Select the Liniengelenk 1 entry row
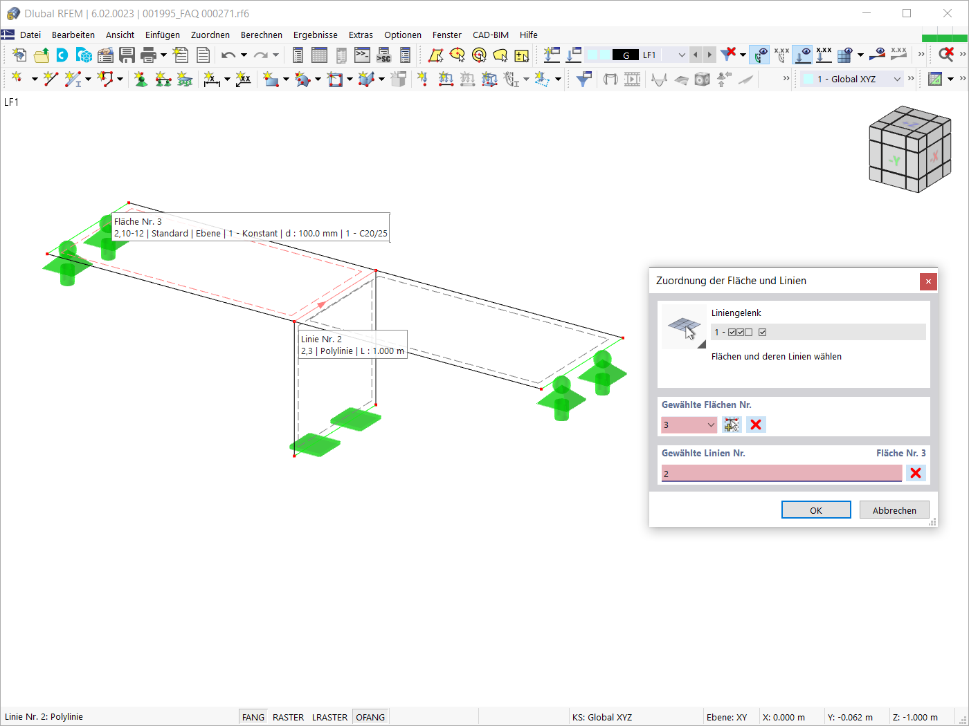 coord(818,332)
